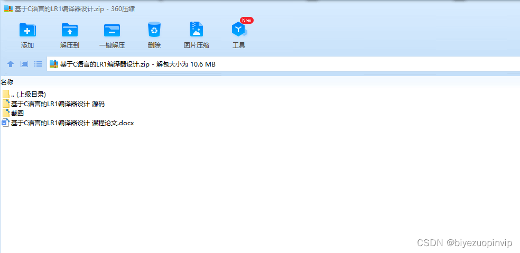Sort by the 名称 column header
This screenshot has width=520, height=253.
7,82
